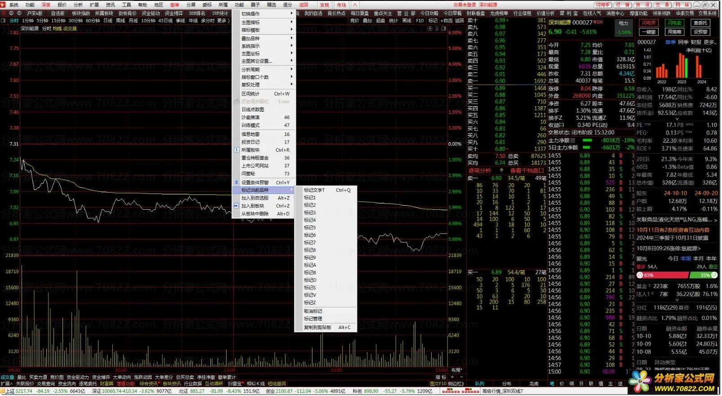Open the 深度 menu in menu bar
The height and width of the screenshot is (396, 722).
point(46,5)
